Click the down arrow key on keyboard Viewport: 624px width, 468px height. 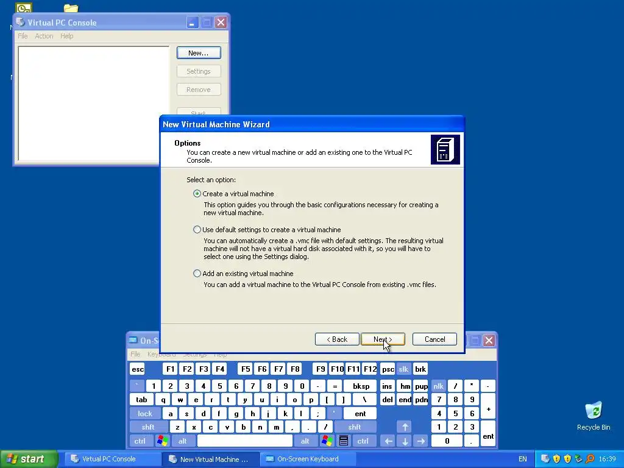(x=405, y=441)
